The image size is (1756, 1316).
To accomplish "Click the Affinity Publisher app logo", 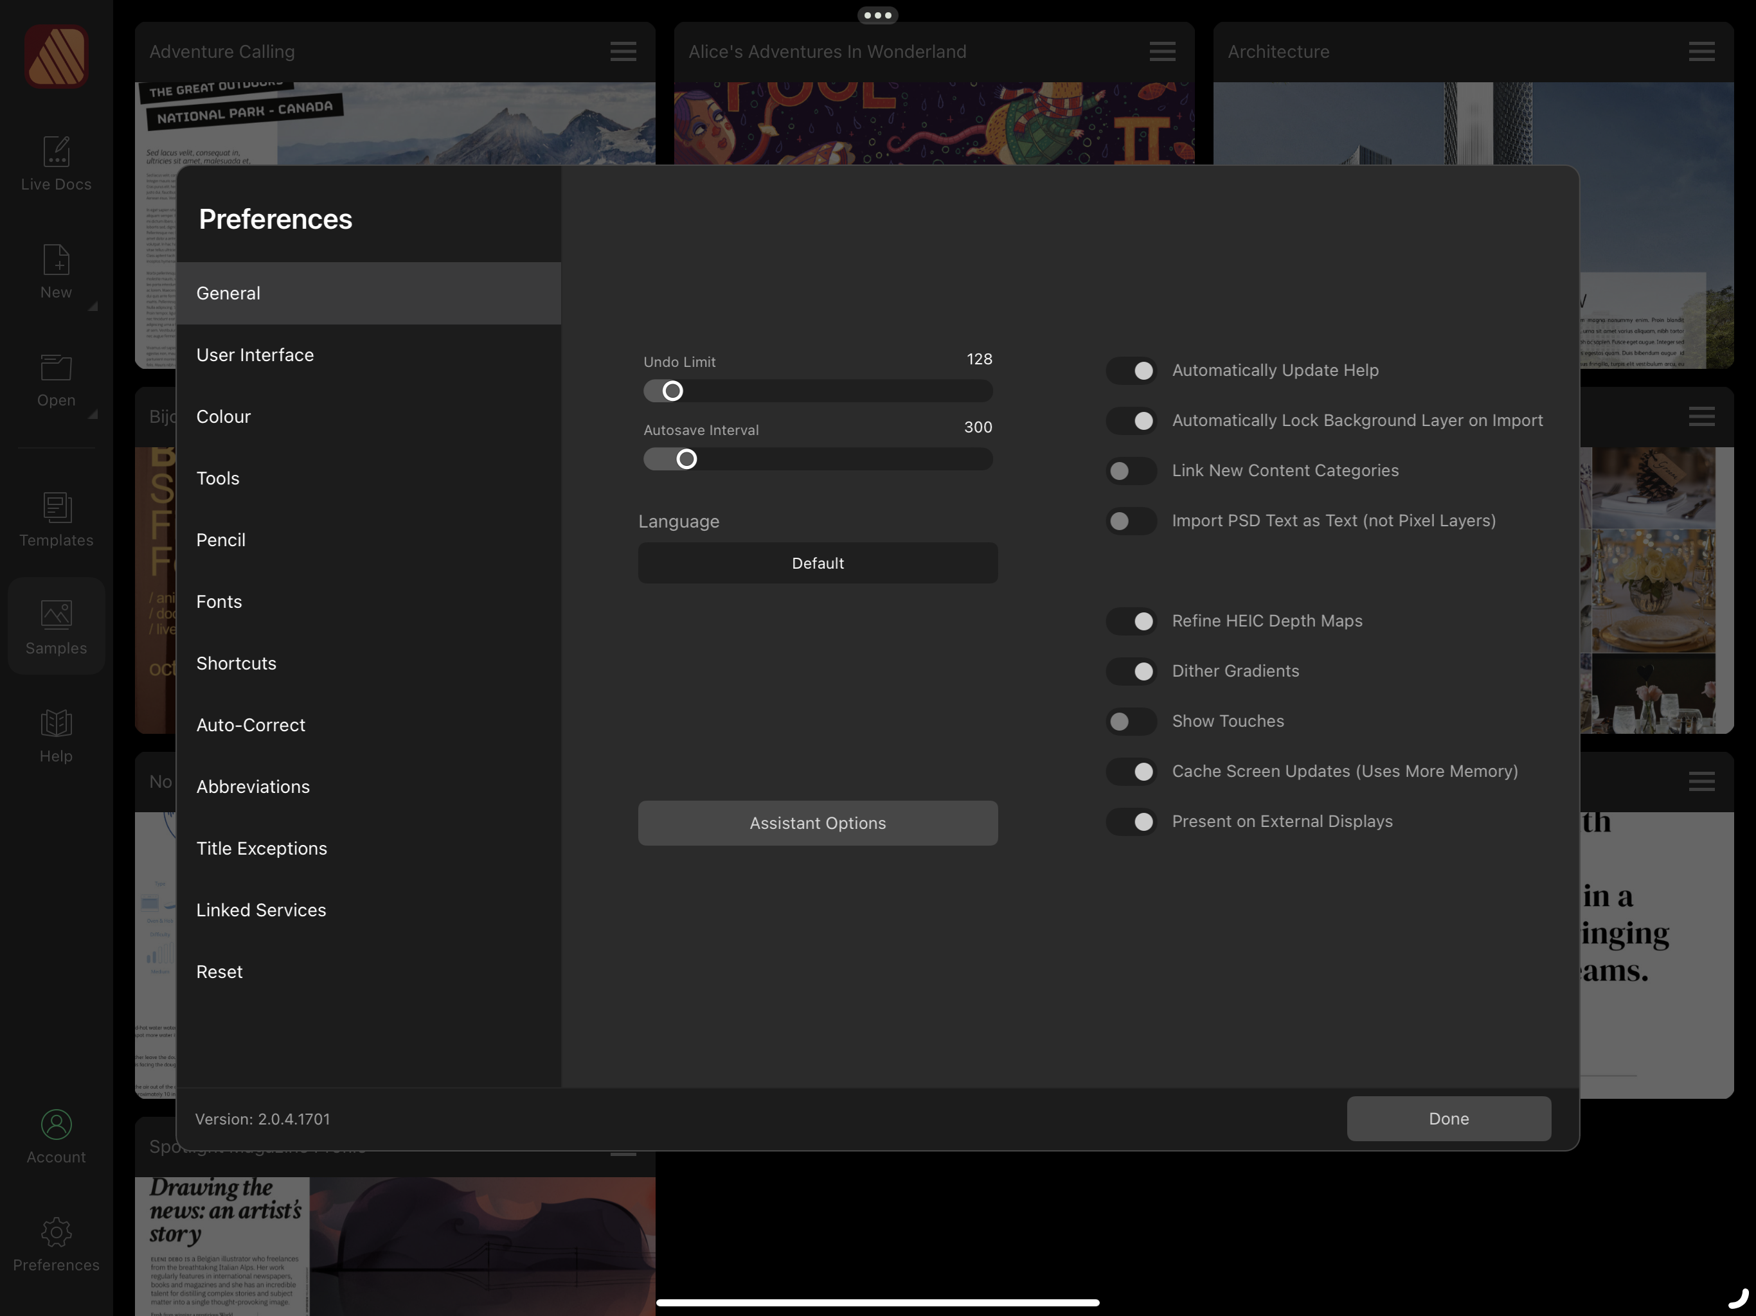I will tap(55, 57).
